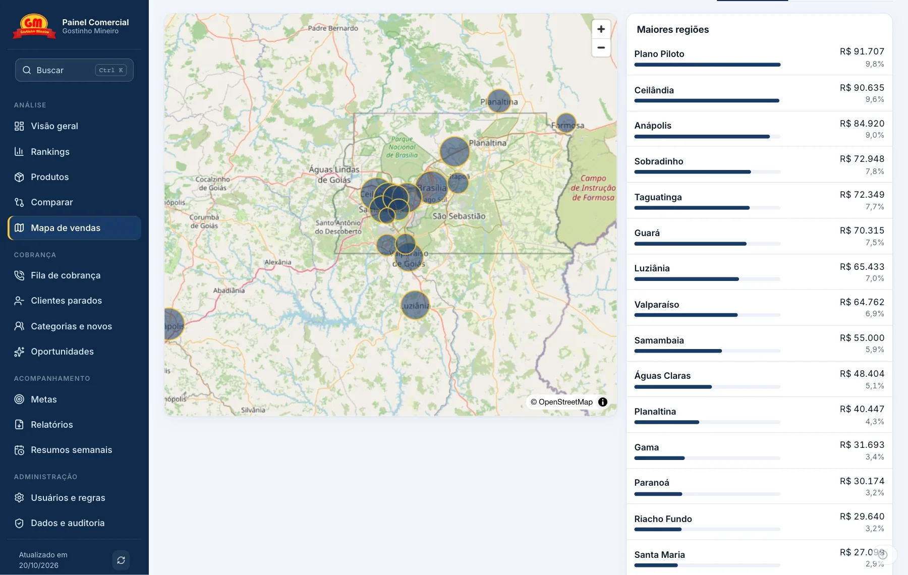
Task: Click the Paranoá region name
Action: [652, 483]
